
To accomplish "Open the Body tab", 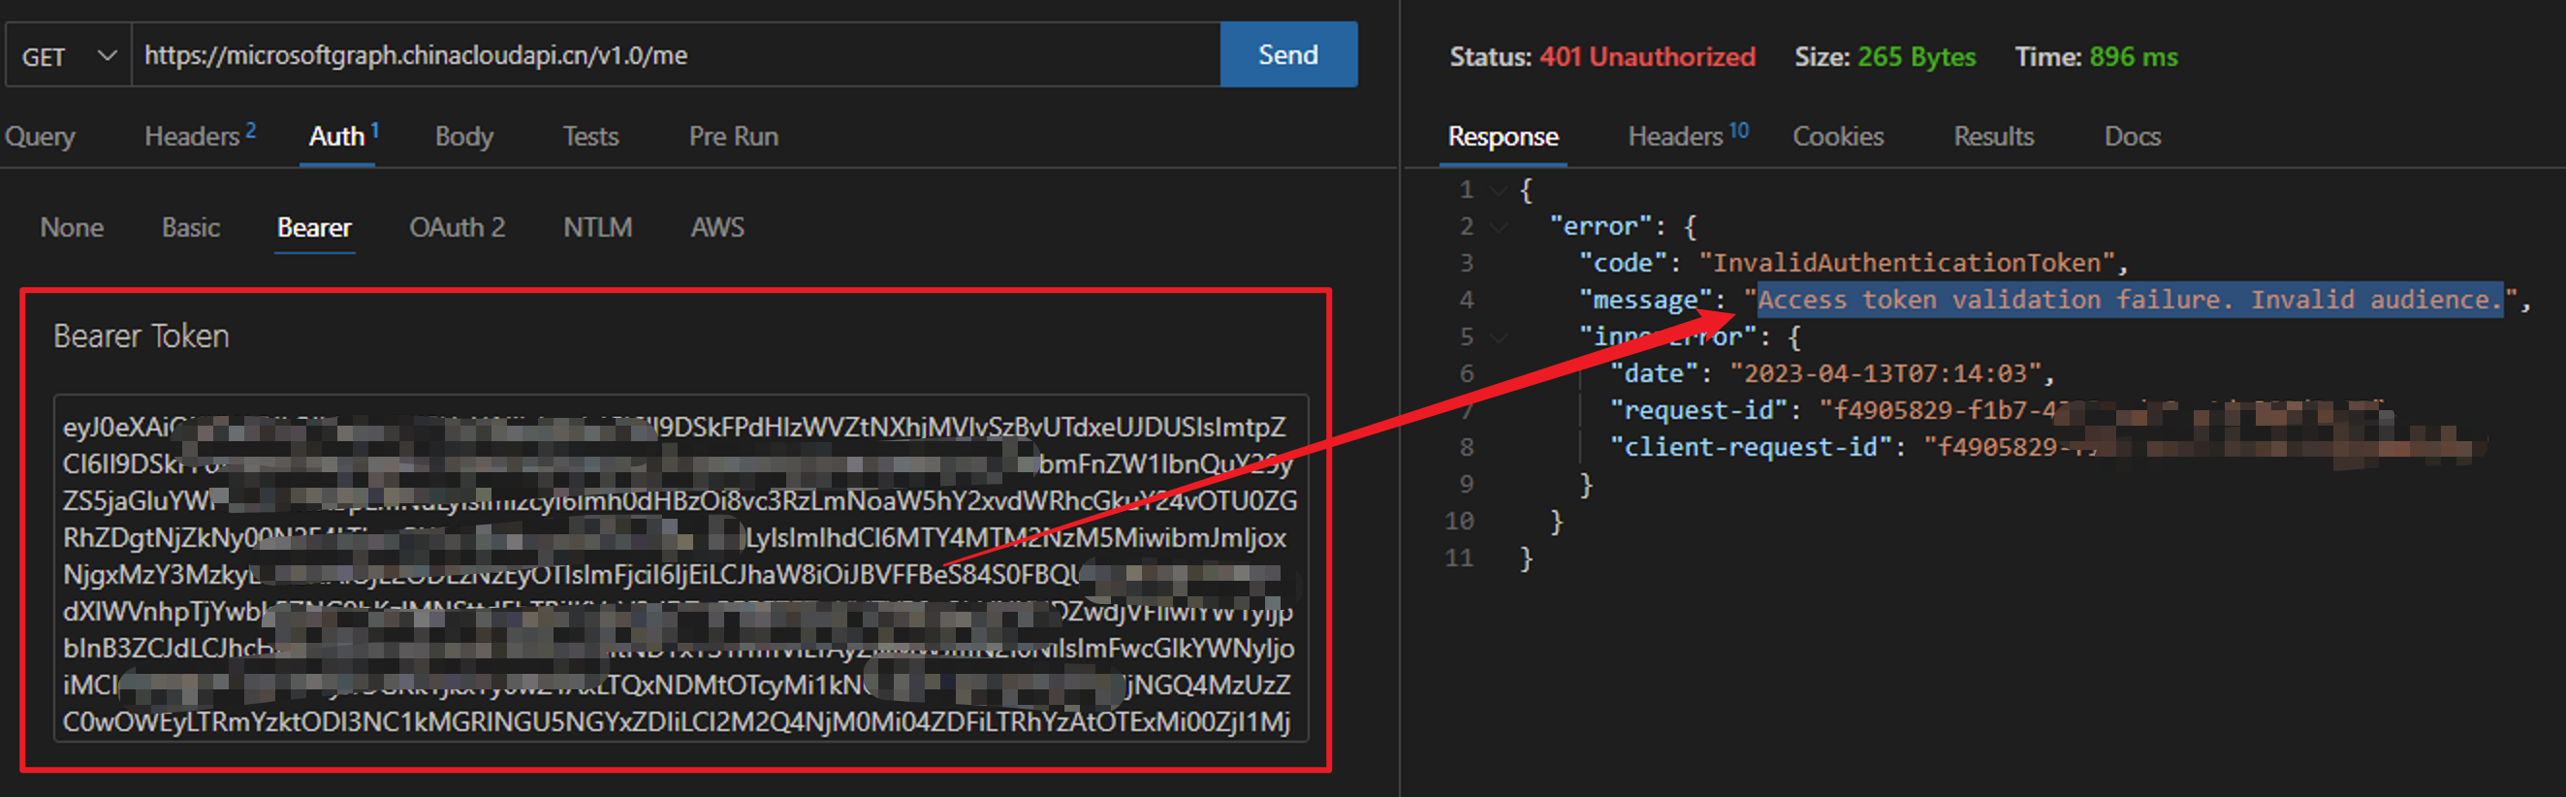I will (463, 137).
